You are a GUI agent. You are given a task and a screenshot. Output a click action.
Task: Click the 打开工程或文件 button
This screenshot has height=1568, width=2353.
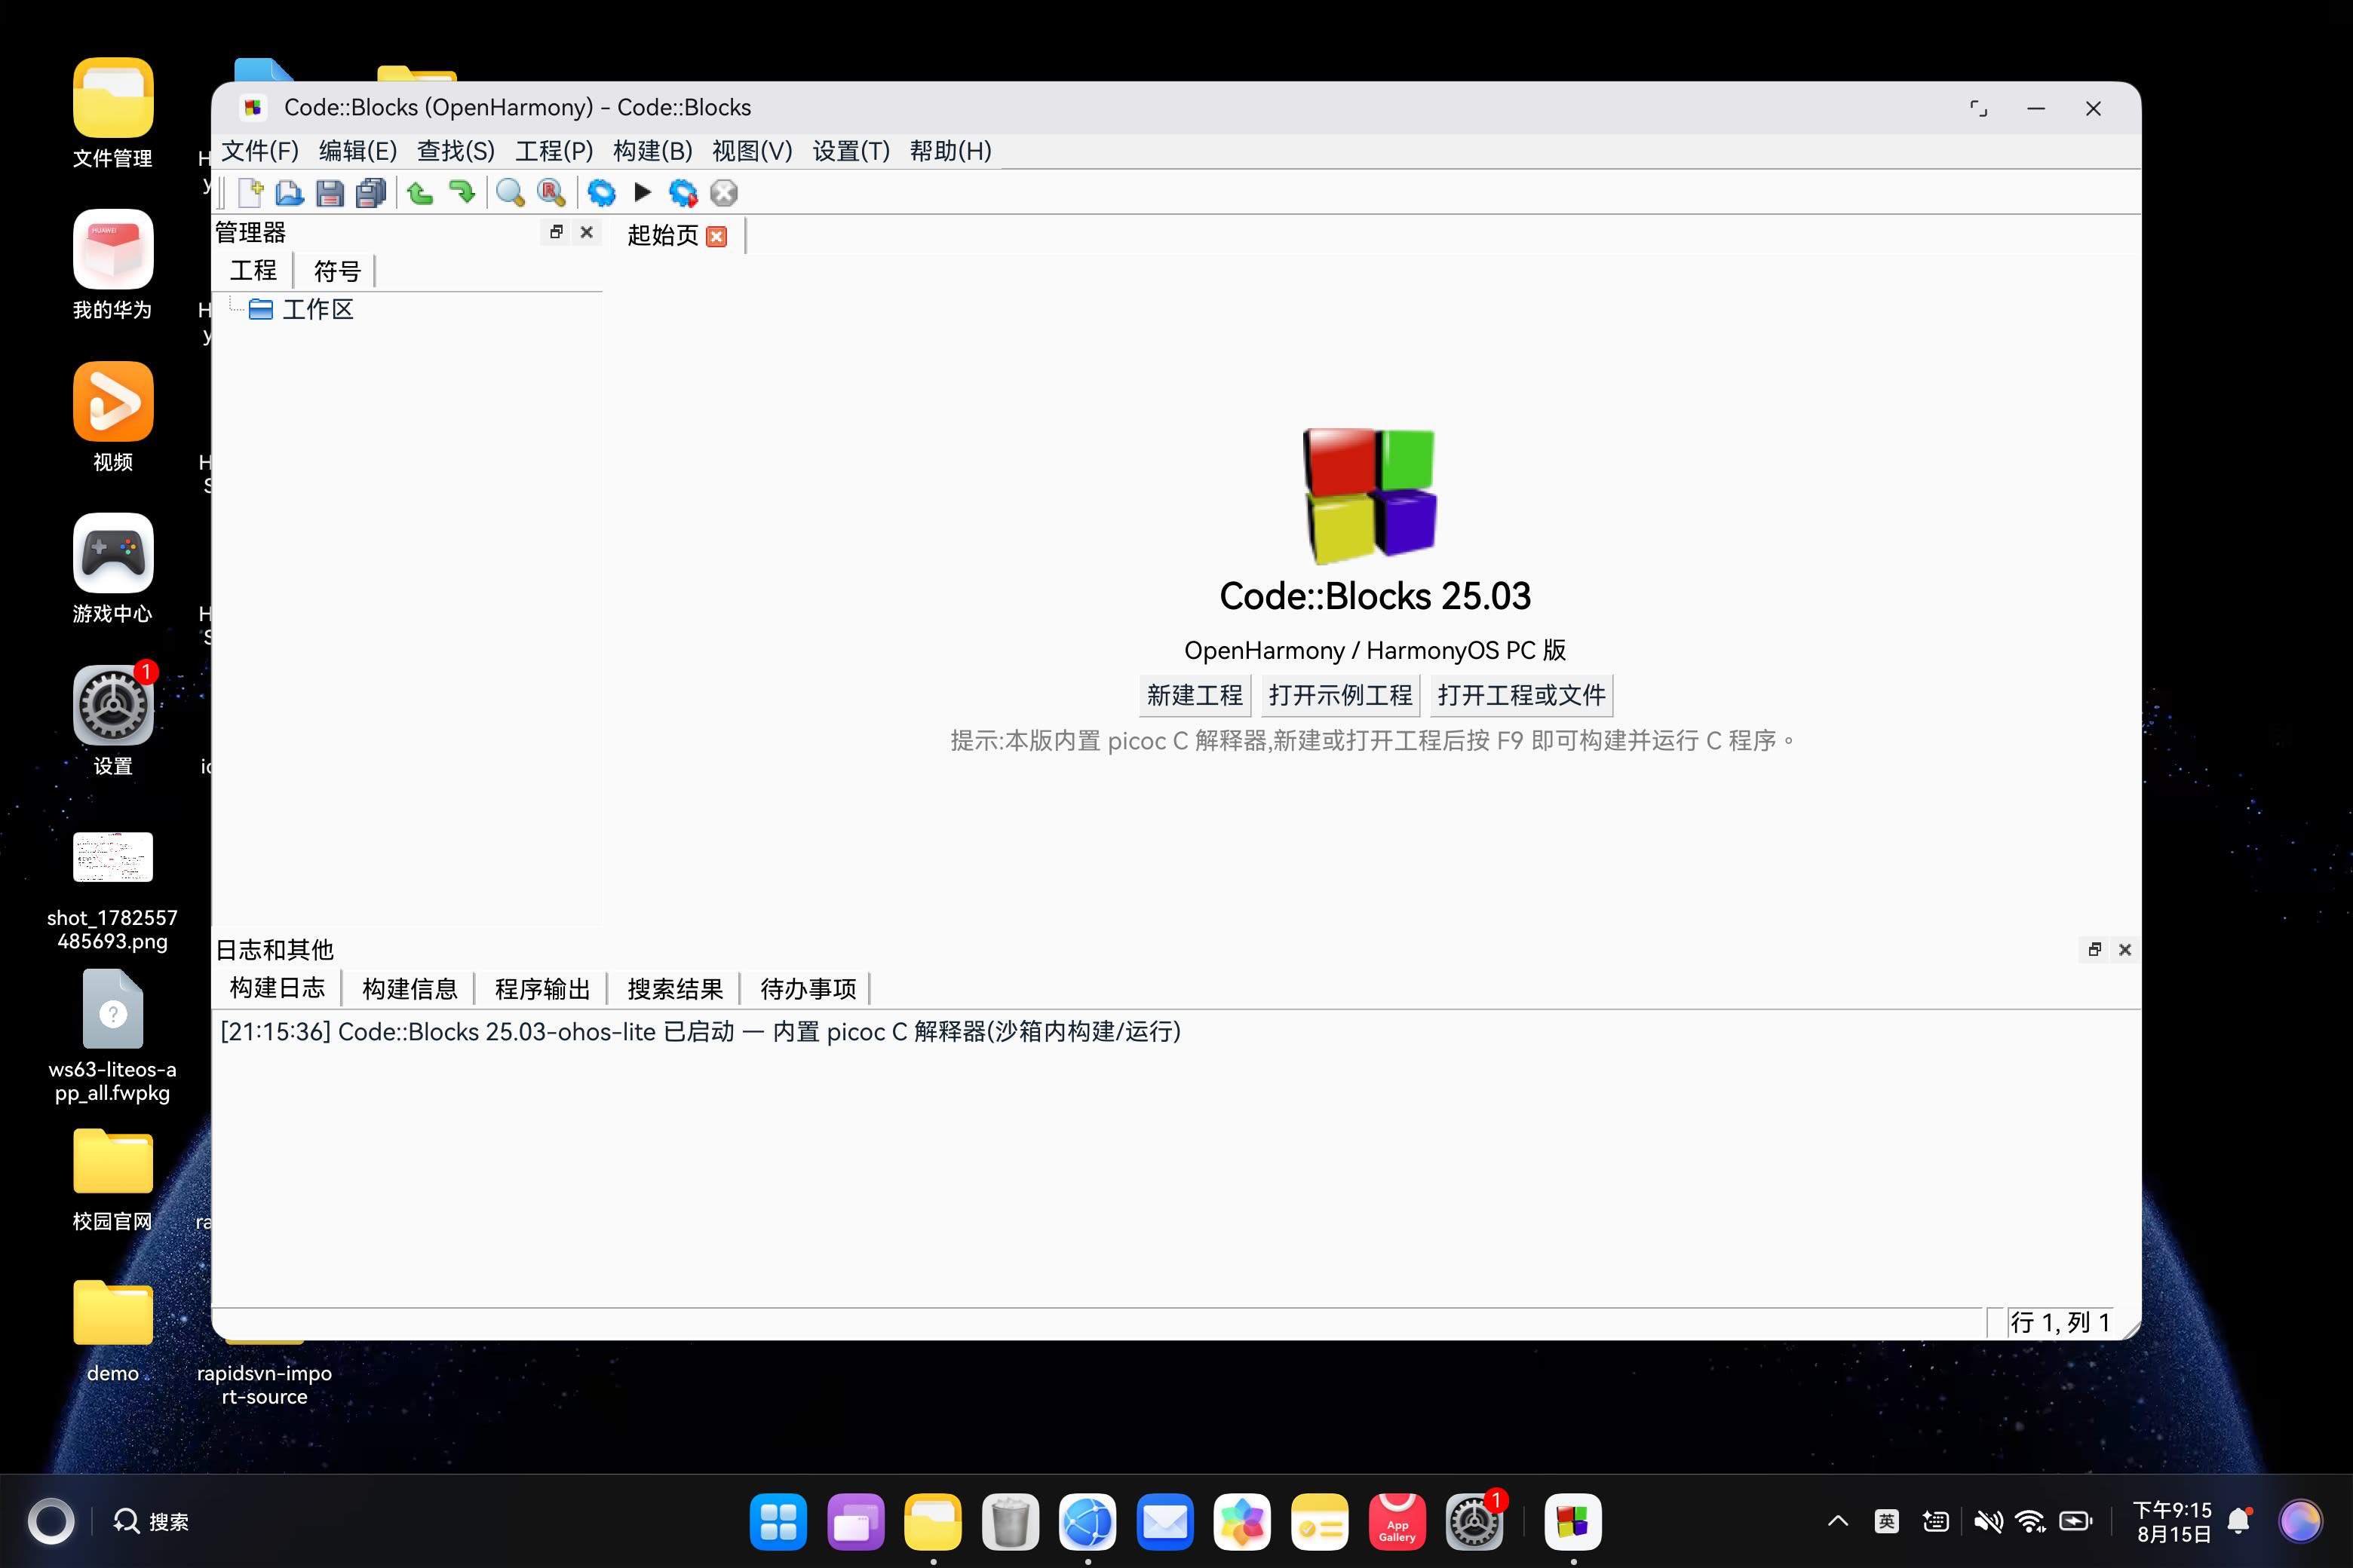click(x=1522, y=695)
